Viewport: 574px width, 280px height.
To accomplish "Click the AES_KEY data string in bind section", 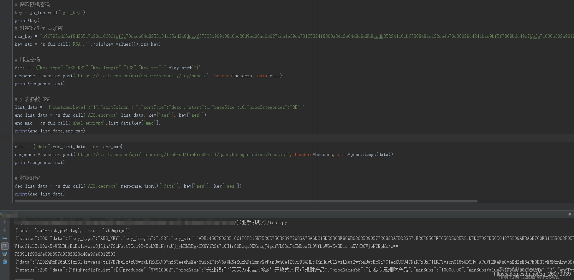I will (116, 68).
